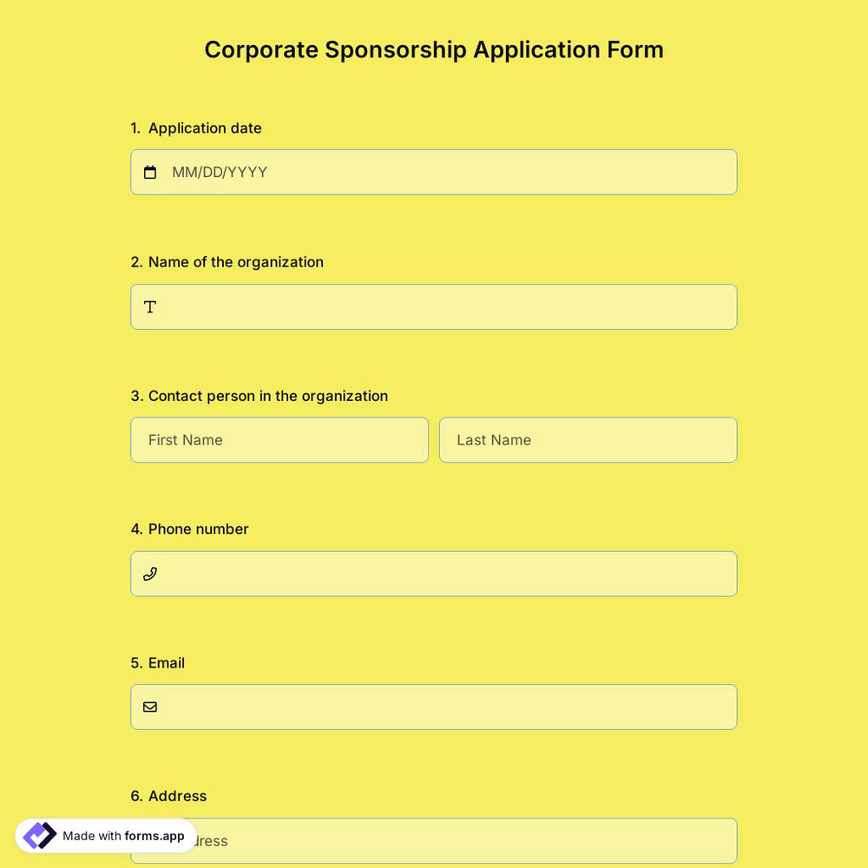Click the phone receiver icon
This screenshot has width=868, height=868.
149,574
